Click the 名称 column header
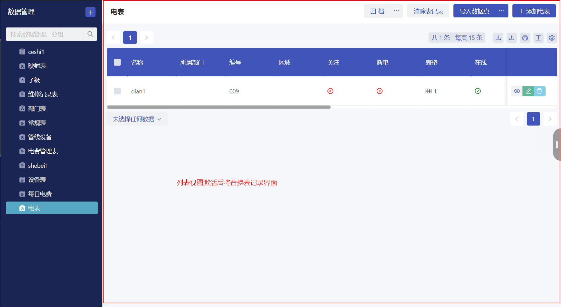 137,62
